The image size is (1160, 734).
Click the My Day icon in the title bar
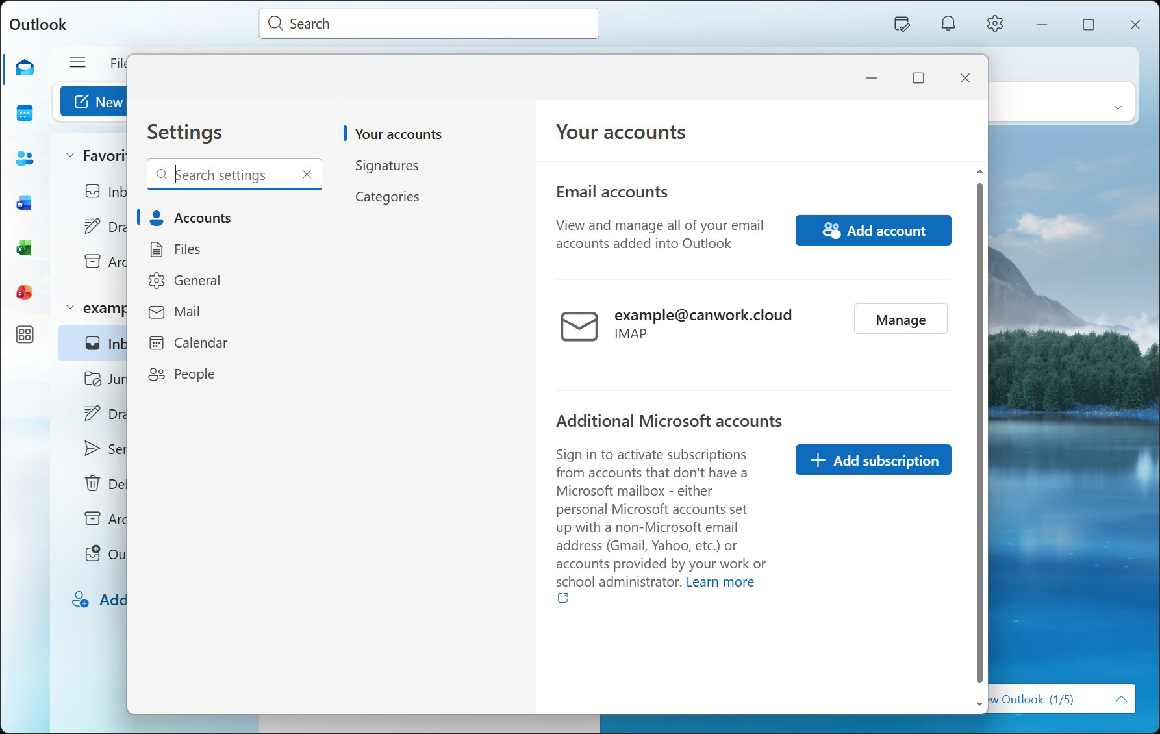click(902, 24)
